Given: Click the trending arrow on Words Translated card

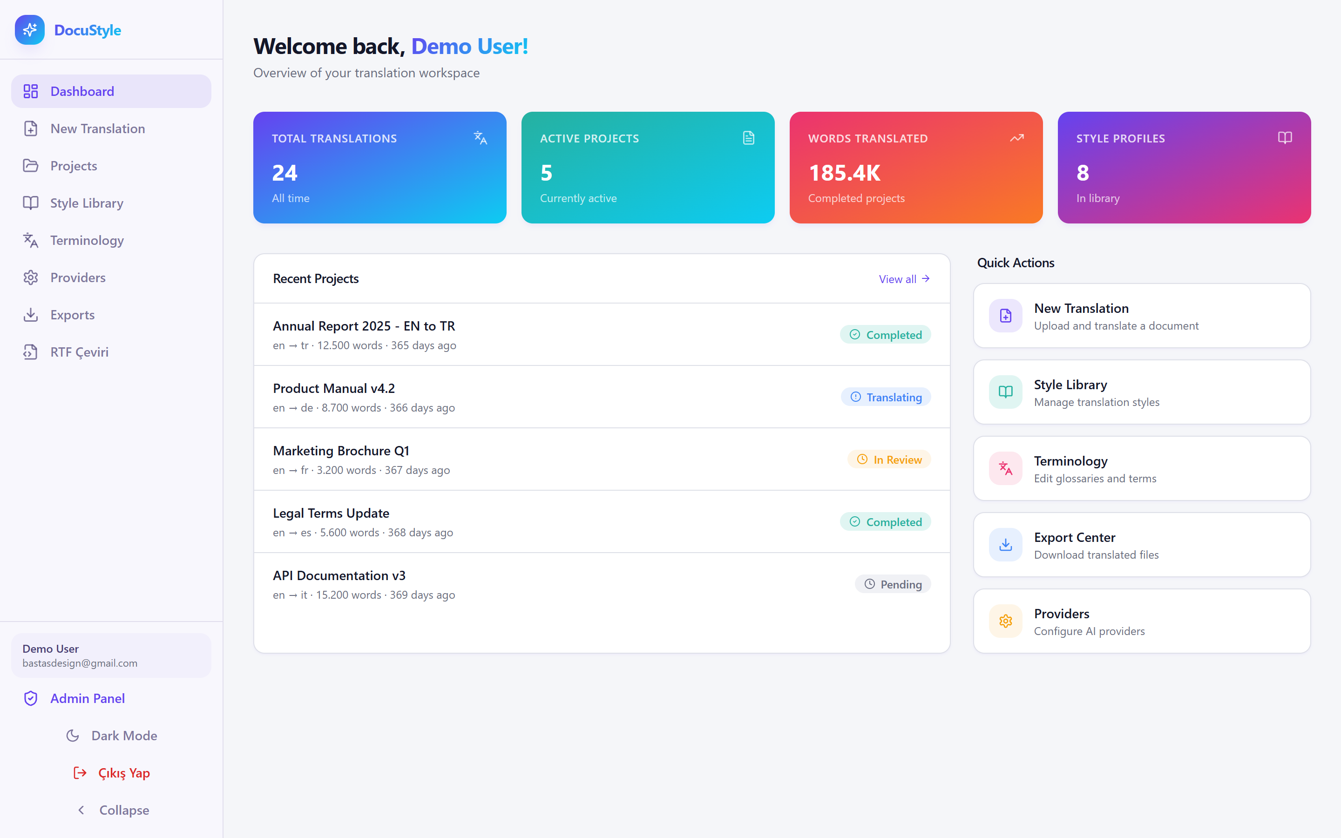Looking at the screenshot, I should [x=1016, y=137].
